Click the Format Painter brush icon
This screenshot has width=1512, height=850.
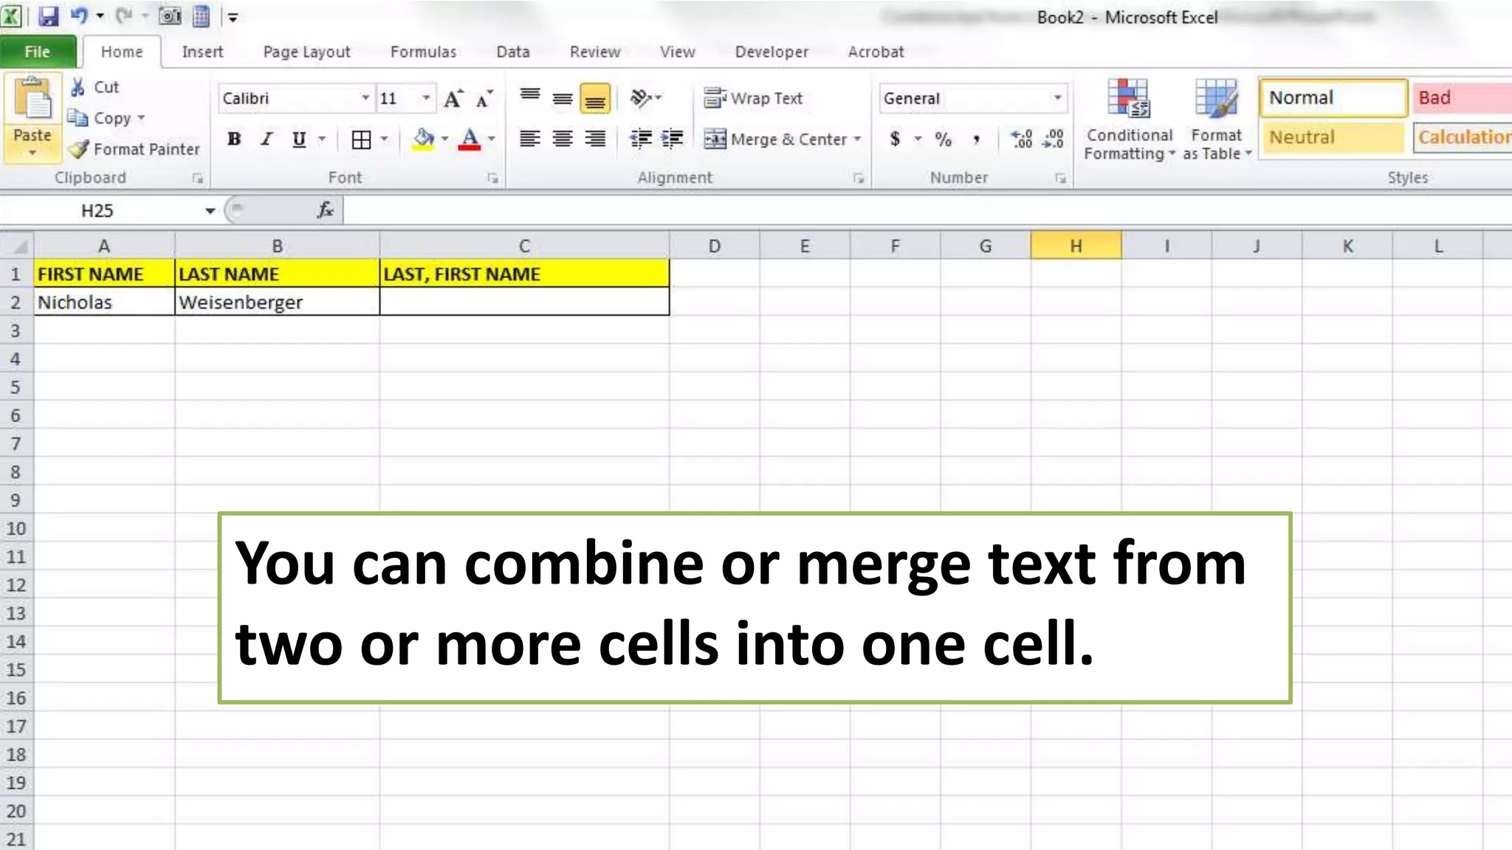click(x=79, y=149)
